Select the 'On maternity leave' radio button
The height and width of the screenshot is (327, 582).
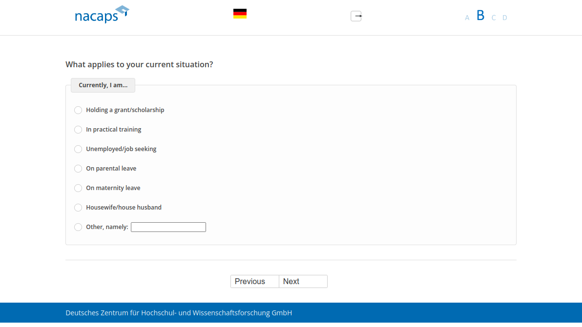coord(78,188)
